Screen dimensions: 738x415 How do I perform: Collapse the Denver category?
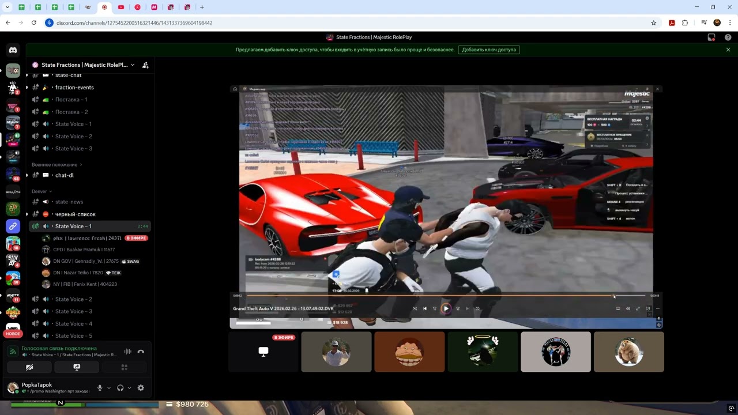[42, 191]
